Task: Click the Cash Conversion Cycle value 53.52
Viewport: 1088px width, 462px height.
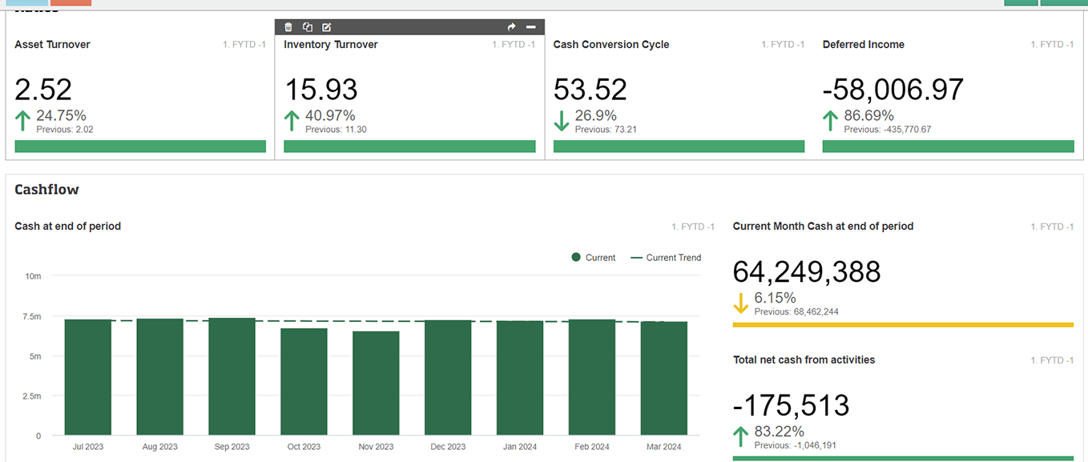Action: pyautogui.click(x=590, y=89)
